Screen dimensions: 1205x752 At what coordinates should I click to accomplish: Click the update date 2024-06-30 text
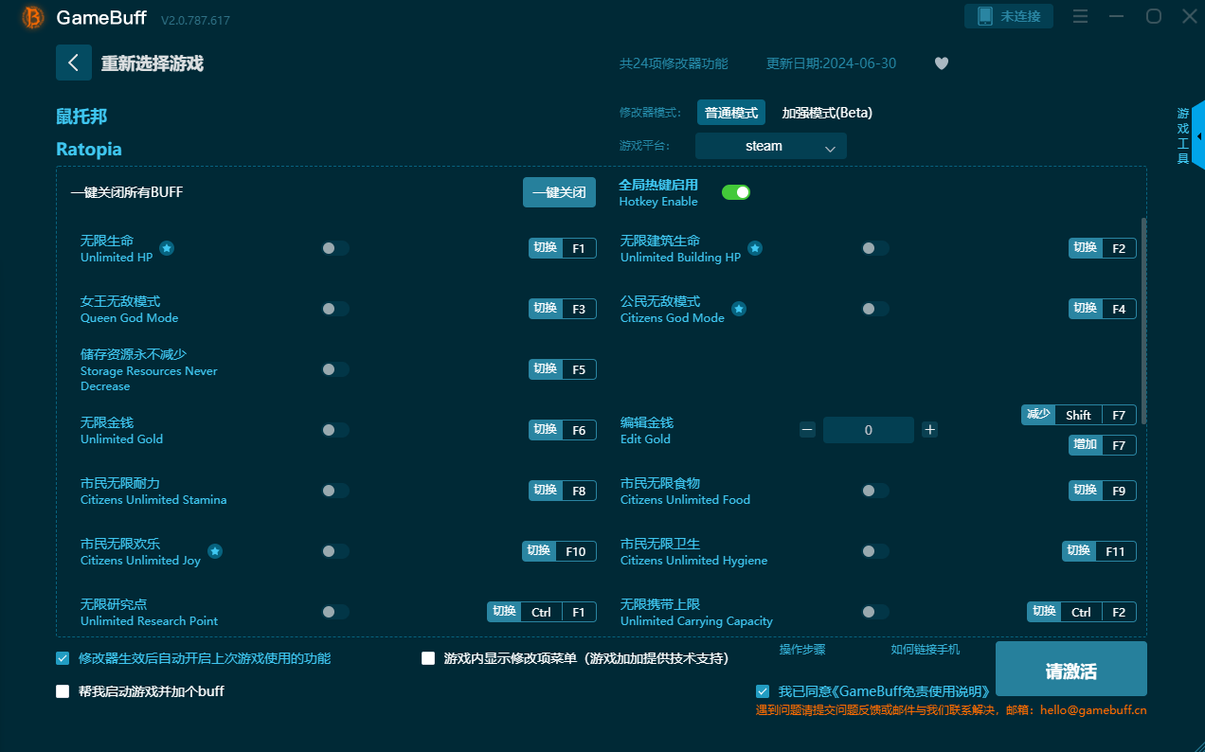(831, 63)
